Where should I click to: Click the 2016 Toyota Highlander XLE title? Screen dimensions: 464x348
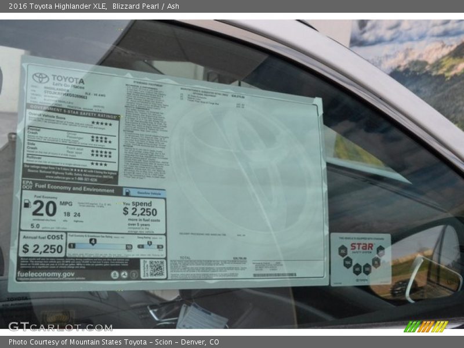(57, 6)
